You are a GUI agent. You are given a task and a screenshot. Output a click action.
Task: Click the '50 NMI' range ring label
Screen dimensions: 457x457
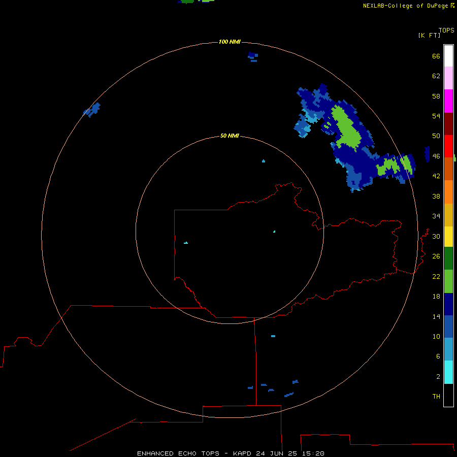click(230, 136)
